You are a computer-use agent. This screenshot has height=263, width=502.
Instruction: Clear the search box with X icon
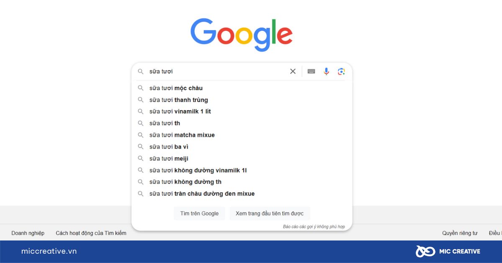coord(293,71)
